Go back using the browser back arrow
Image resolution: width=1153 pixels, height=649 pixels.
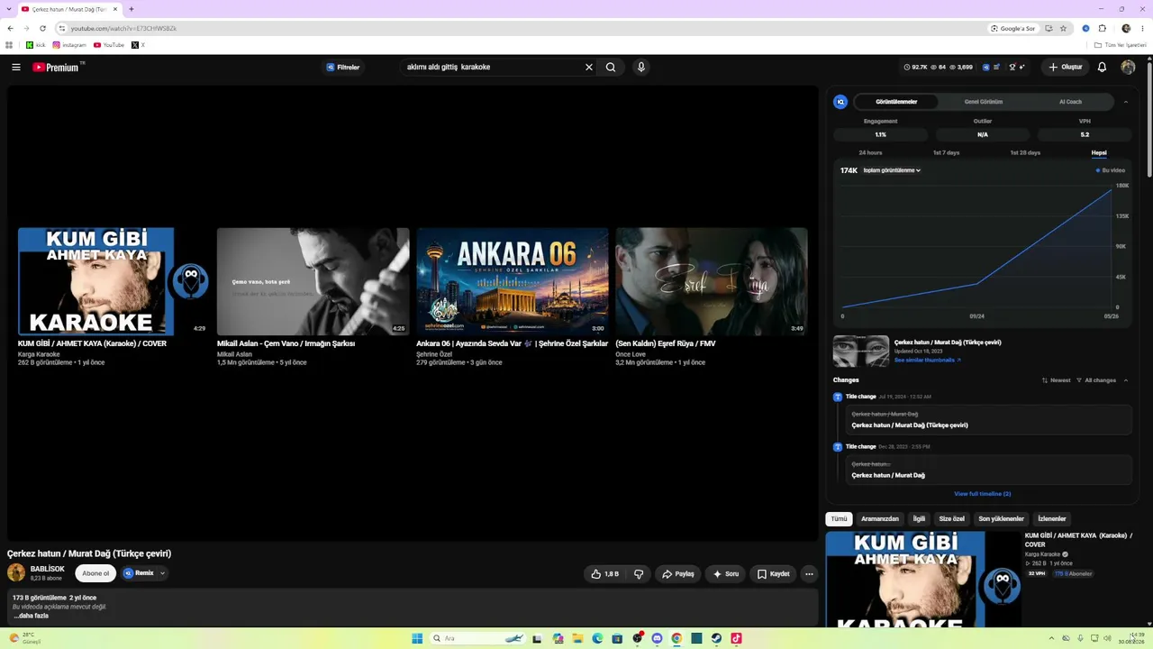coord(10,28)
